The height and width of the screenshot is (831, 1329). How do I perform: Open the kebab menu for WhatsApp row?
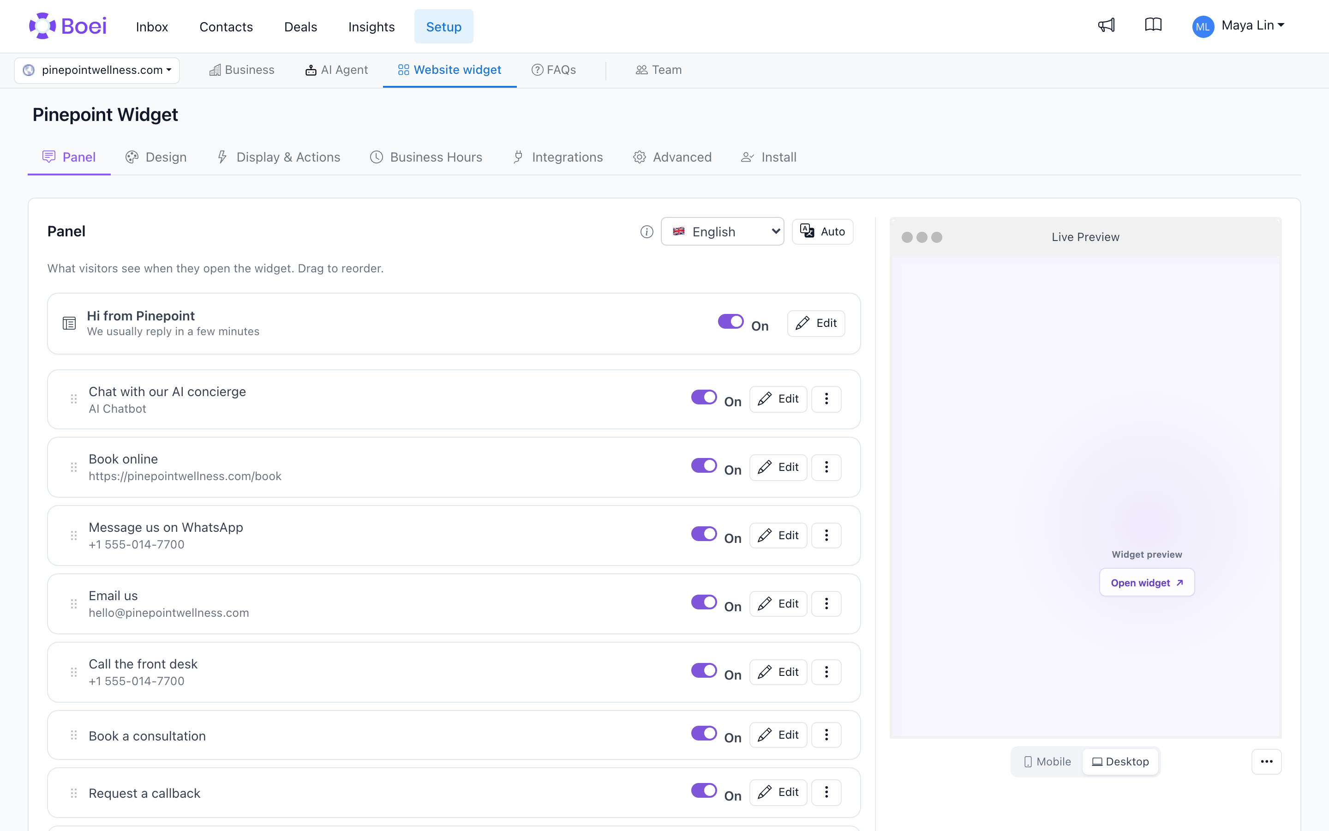(x=826, y=536)
